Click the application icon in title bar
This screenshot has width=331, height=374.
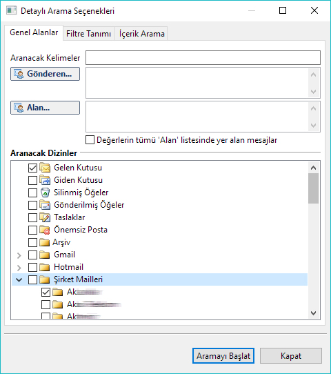11,11
